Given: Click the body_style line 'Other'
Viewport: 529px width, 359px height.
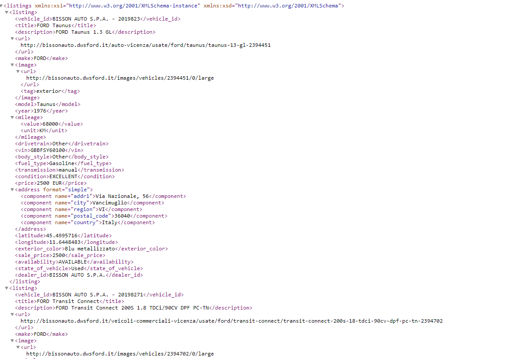Looking at the screenshot, I should [x=62, y=157].
